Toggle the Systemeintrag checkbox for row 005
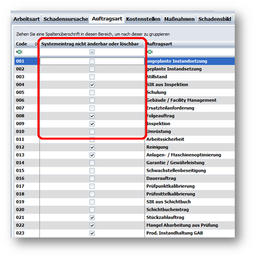This screenshot has height=259, width=256. point(92,92)
